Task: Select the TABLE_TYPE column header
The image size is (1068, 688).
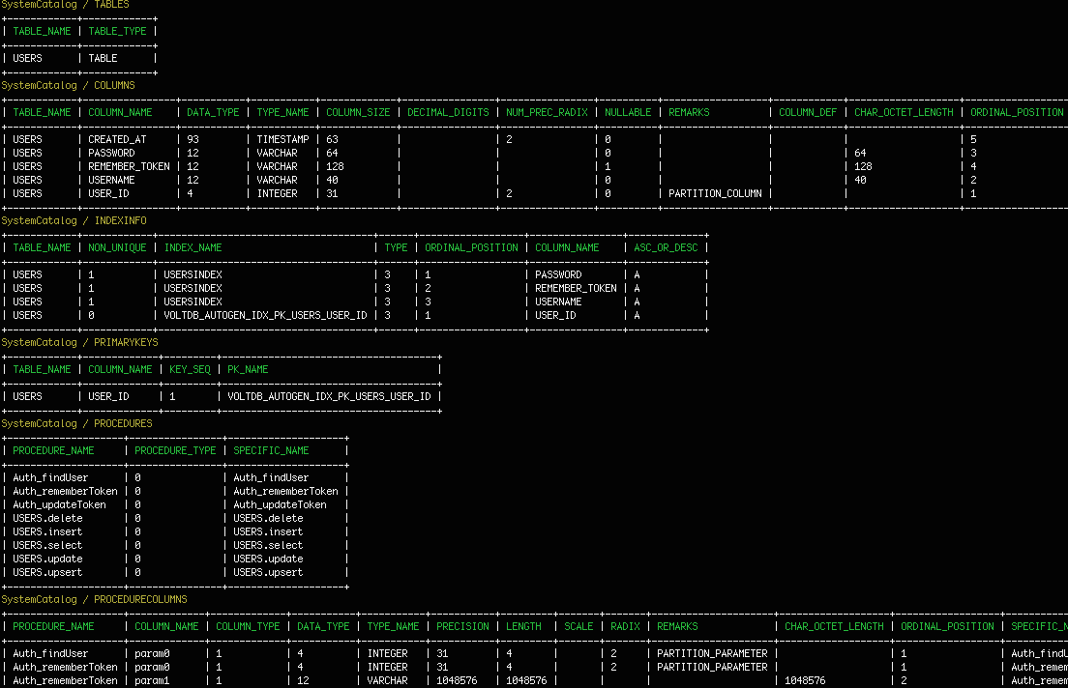Action: [x=117, y=31]
